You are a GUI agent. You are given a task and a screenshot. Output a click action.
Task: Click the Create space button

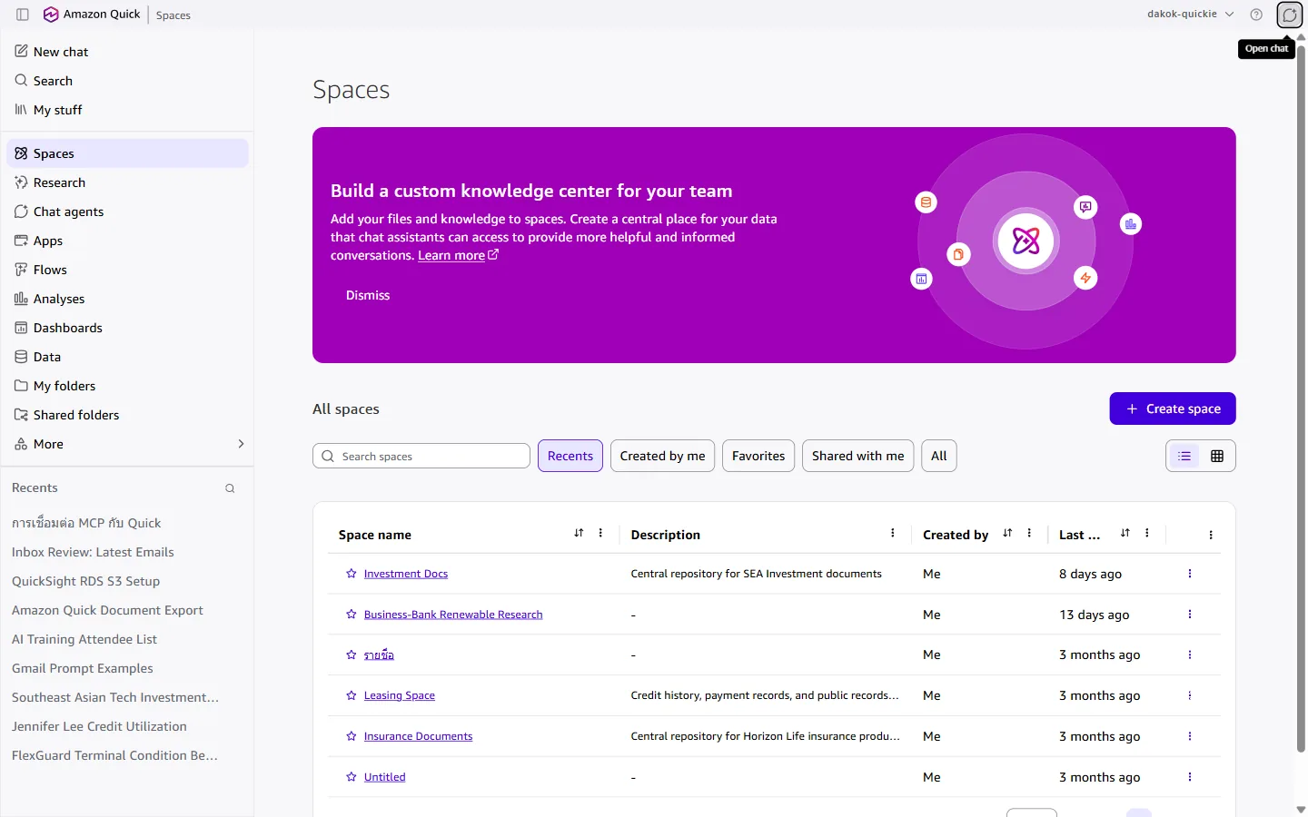click(x=1173, y=408)
